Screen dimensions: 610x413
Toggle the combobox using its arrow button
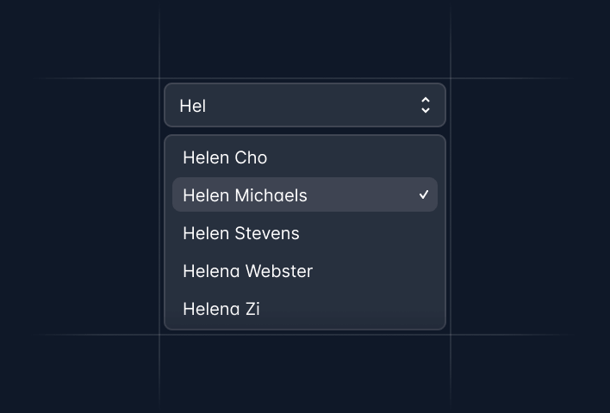(425, 105)
